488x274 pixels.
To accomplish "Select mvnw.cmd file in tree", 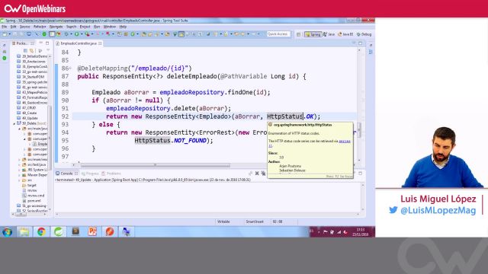I will (34, 196).
